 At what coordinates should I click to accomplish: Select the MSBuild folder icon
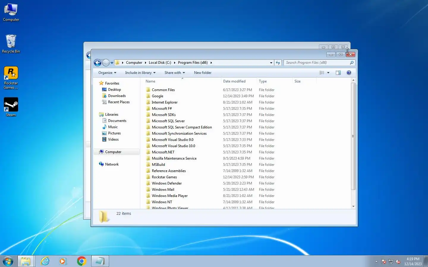[148, 164]
